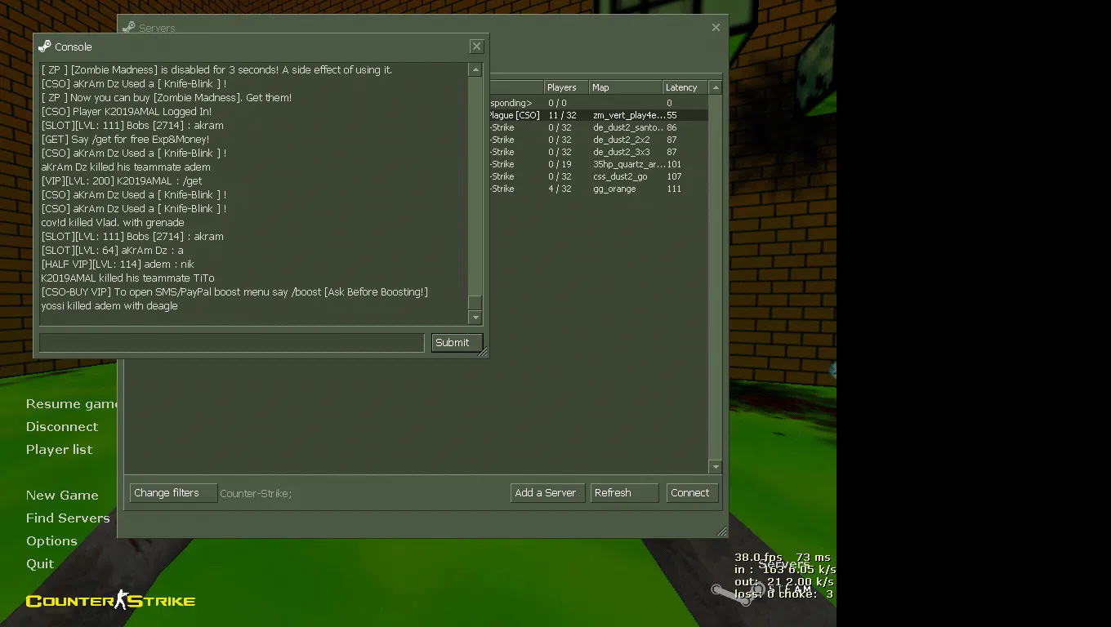Click line "[VIP][LVL: 200] K2019AMAL : /get"
The height and width of the screenshot is (627, 1111).
pos(122,181)
